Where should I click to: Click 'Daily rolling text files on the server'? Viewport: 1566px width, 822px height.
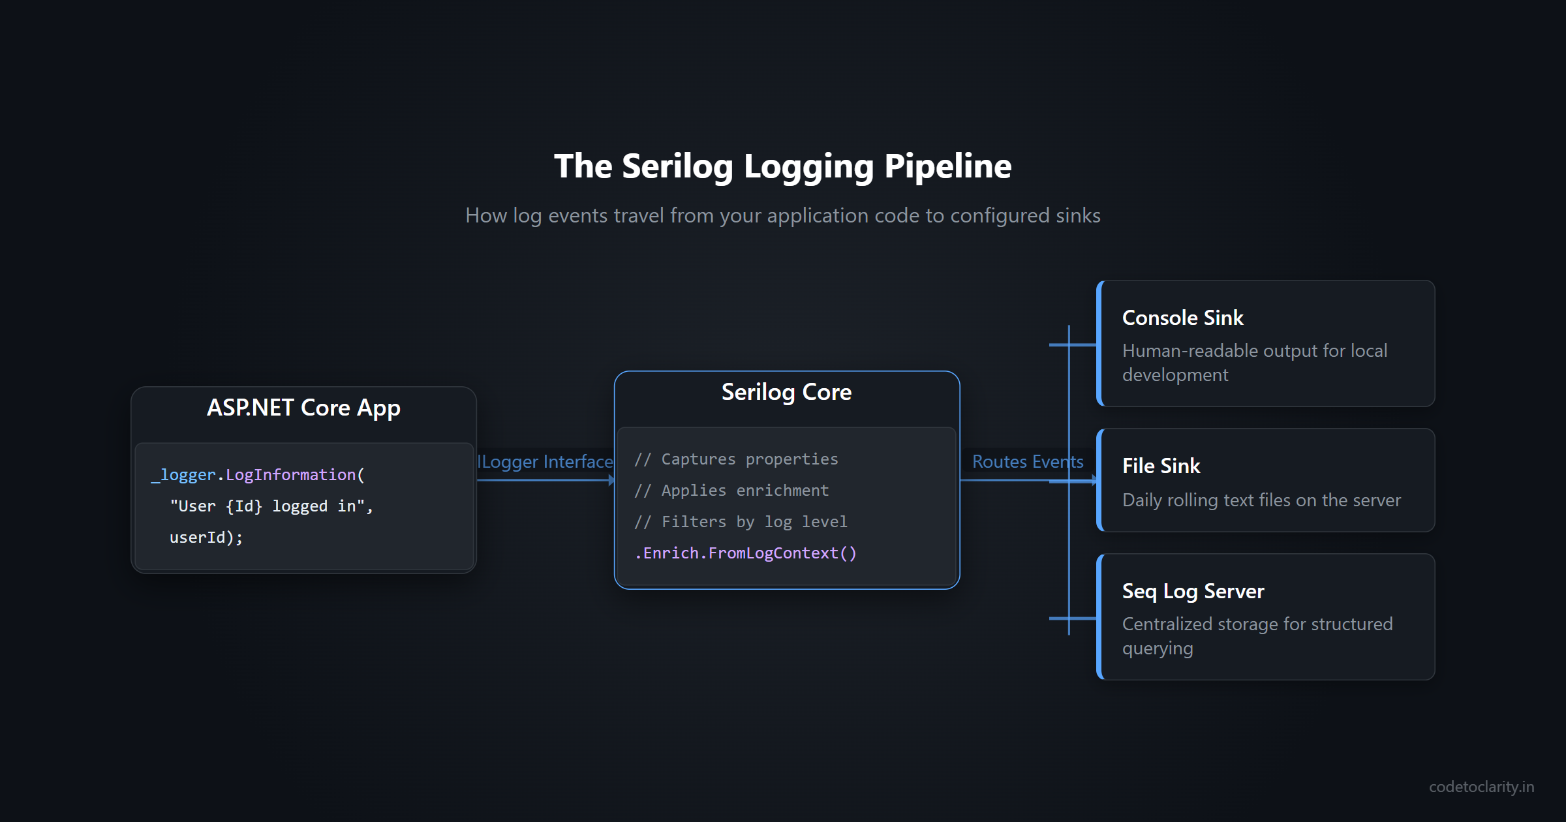1261,500
